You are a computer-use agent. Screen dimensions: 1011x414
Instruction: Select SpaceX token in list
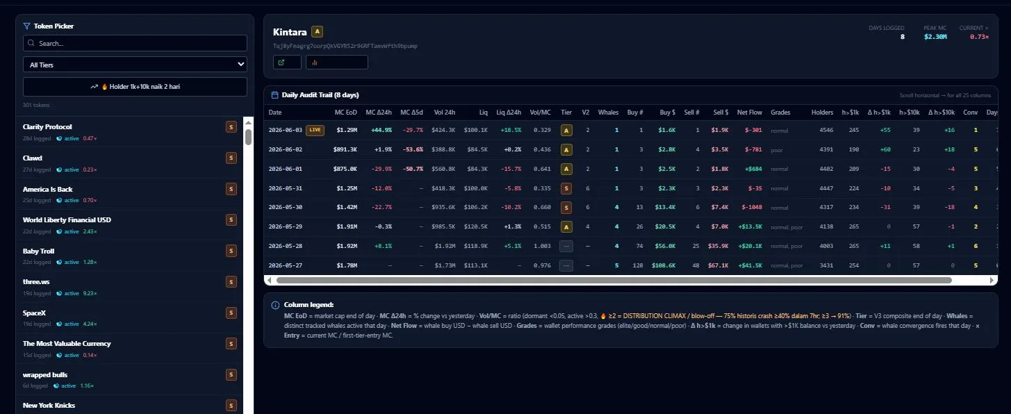pos(129,317)
